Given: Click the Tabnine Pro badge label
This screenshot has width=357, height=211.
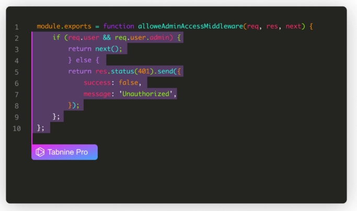Looking at the screenshot, I should 67,152.
